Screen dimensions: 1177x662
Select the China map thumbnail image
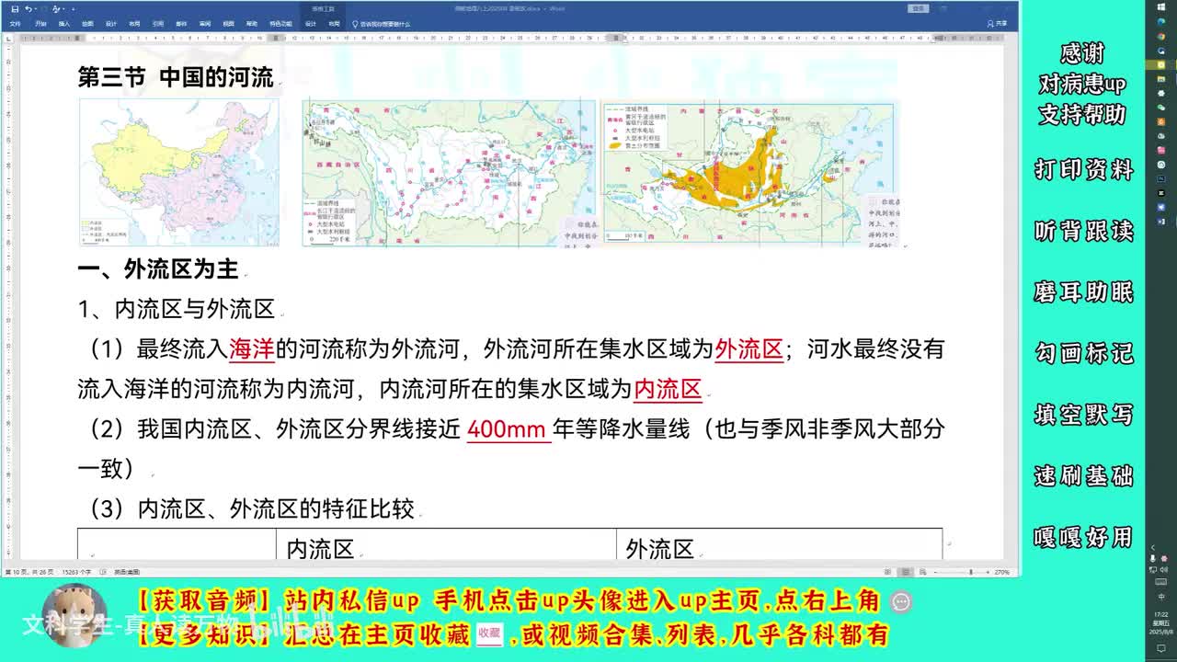point(178,171)
